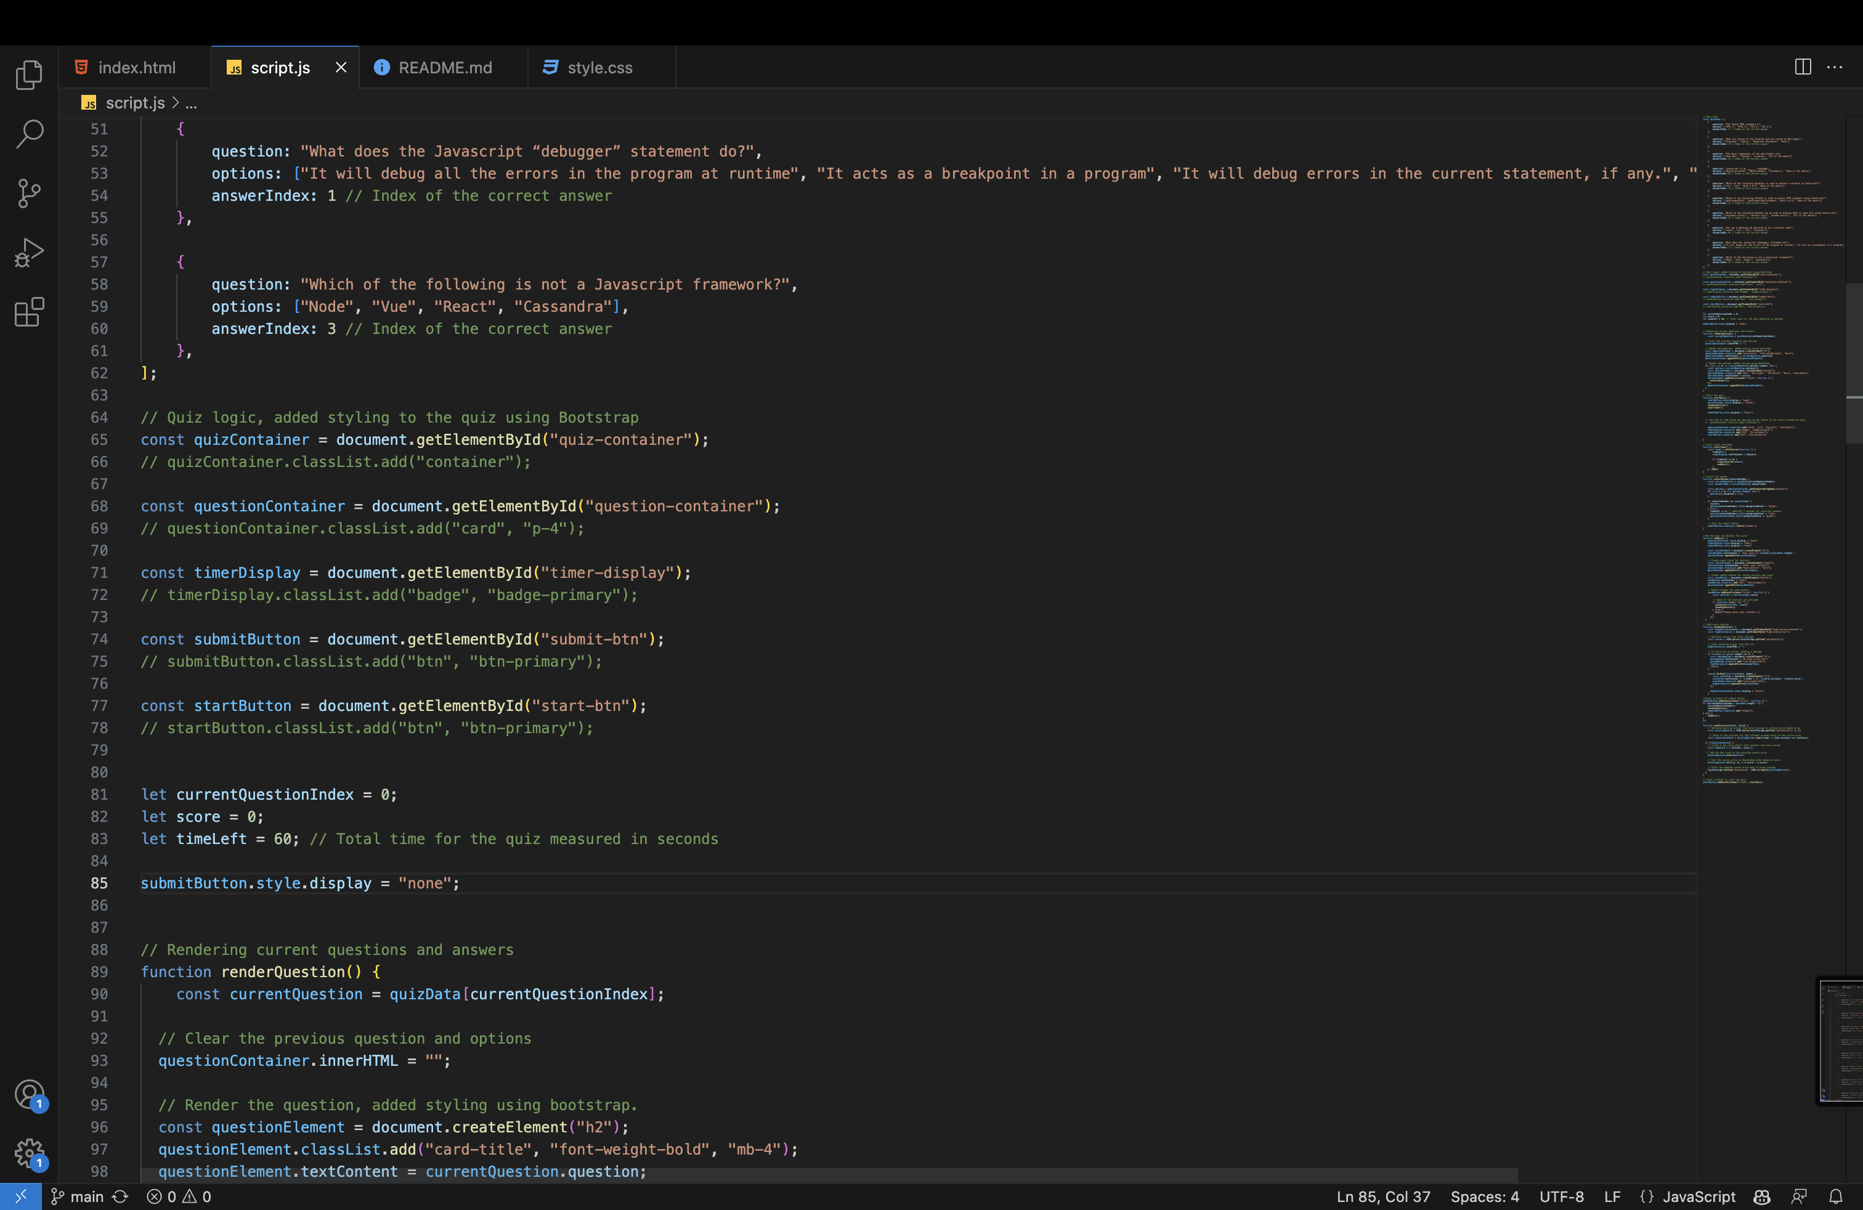Screen dimensions: 1863x1210
Task: Open the Manage settings gear
Action: click(x=29, y=1153)
